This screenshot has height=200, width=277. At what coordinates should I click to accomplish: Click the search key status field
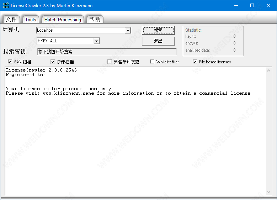pos(107,52)
